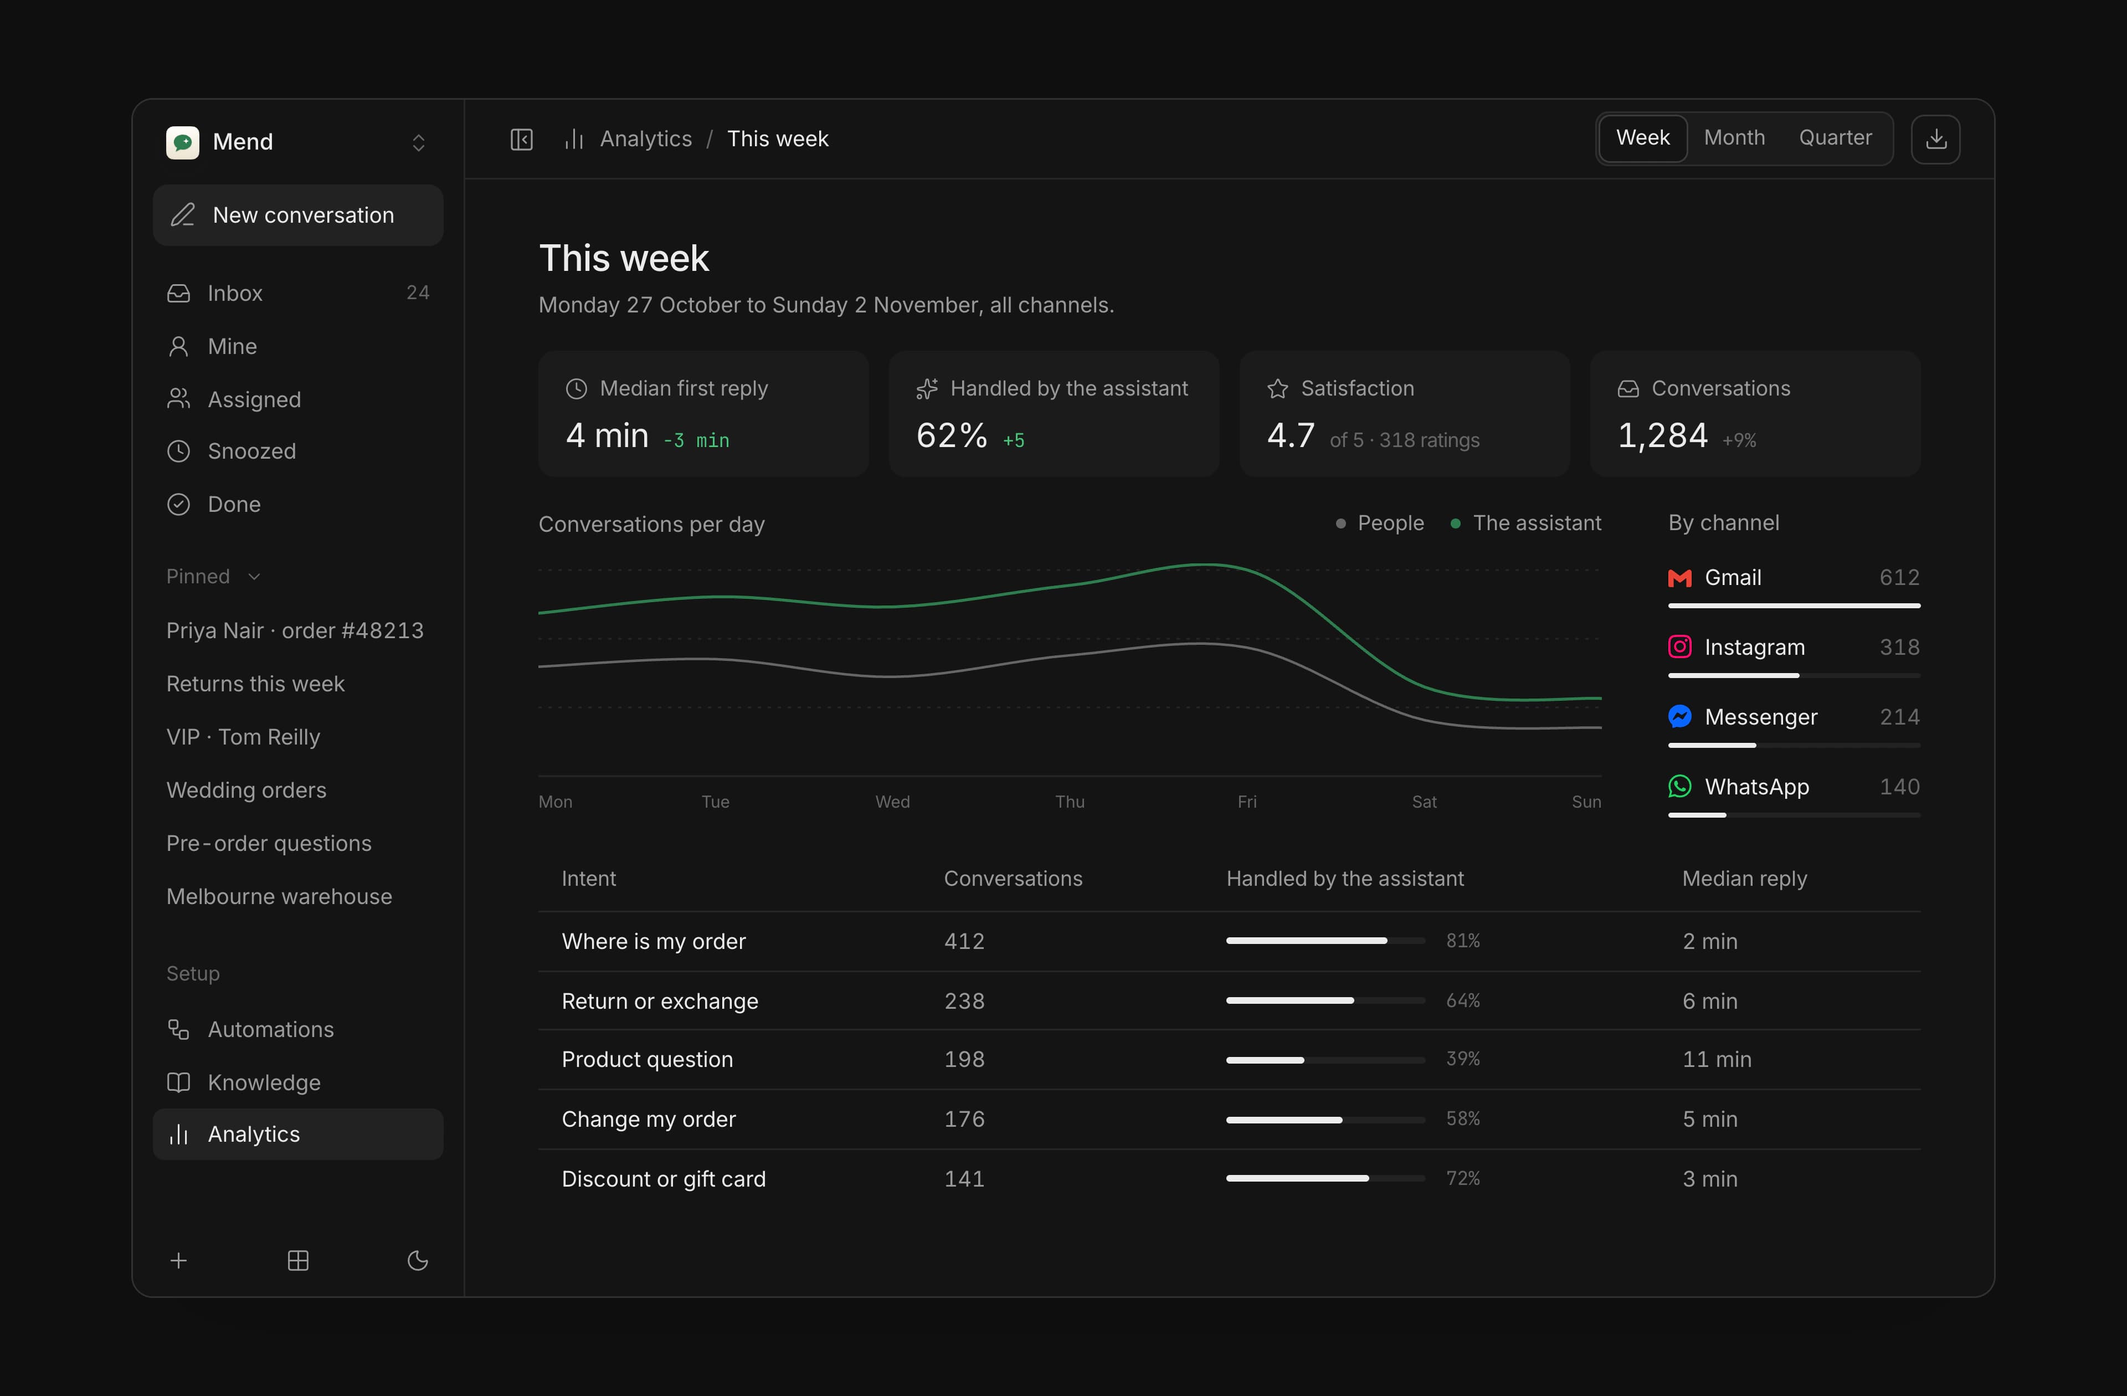Open the Change my order row
This screenshot has width=2127, height=1396.
pos(1229,1119)
